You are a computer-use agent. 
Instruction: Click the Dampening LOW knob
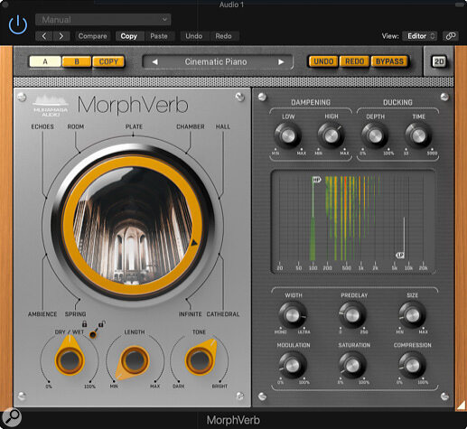coord(288,135)
